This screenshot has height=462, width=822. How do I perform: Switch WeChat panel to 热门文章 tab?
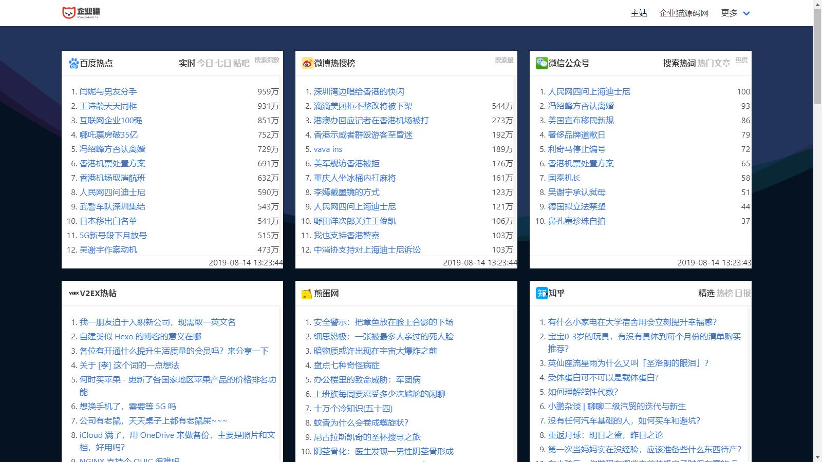[714, 63]
